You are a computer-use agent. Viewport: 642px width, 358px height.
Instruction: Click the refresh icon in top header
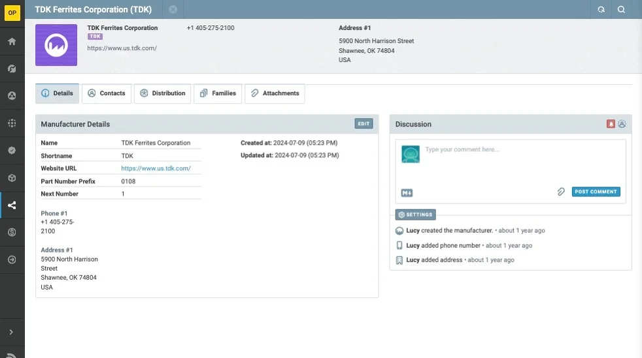point(601,10)
